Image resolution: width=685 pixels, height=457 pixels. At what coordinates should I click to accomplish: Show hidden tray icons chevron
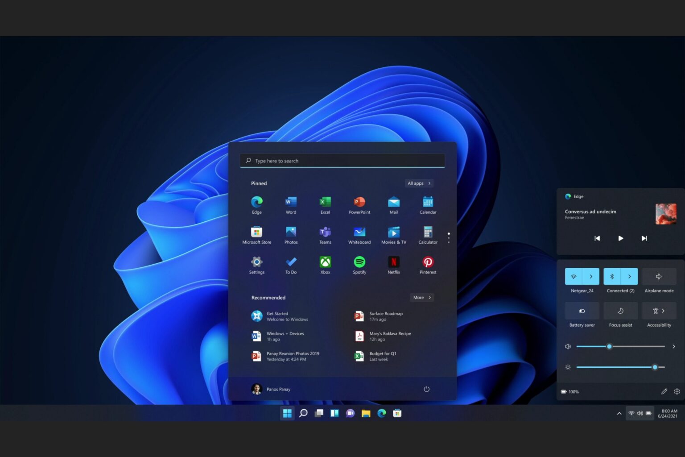619,413
